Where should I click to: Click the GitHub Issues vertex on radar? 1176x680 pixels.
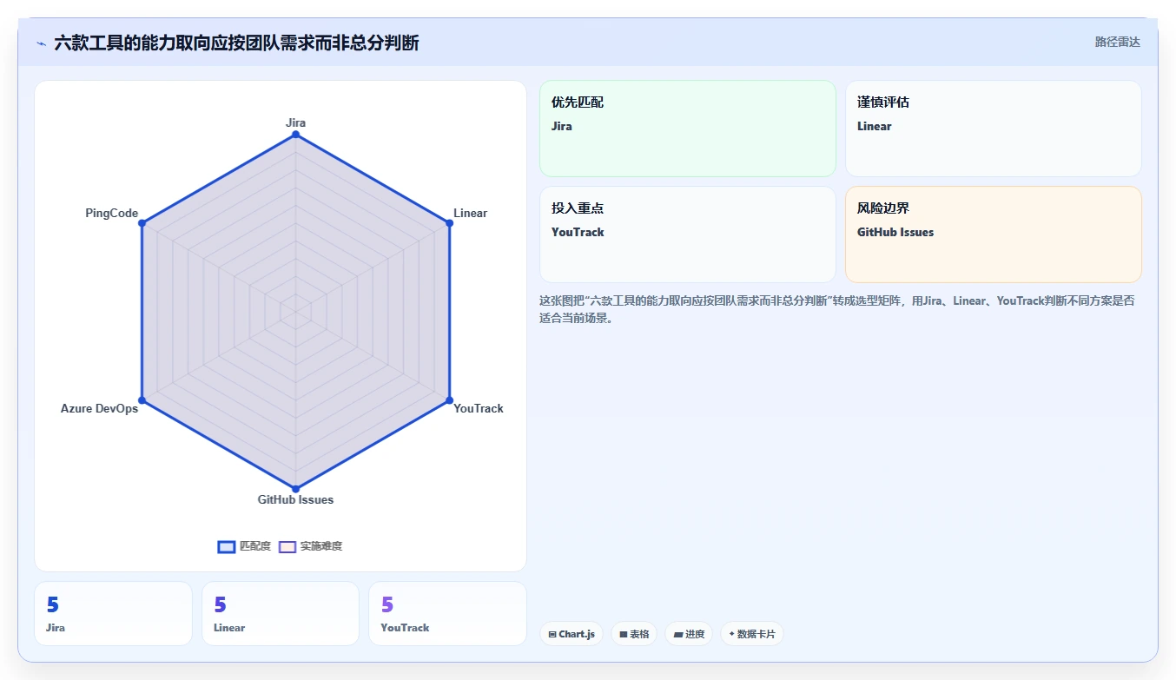[295, 489]
